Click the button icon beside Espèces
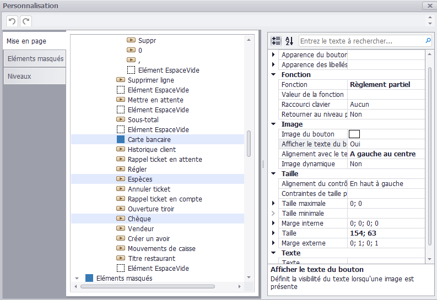Viewport: 437px width, 300px height. coord(120,179)
